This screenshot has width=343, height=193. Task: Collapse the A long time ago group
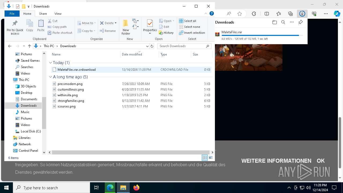pos(50,77)
